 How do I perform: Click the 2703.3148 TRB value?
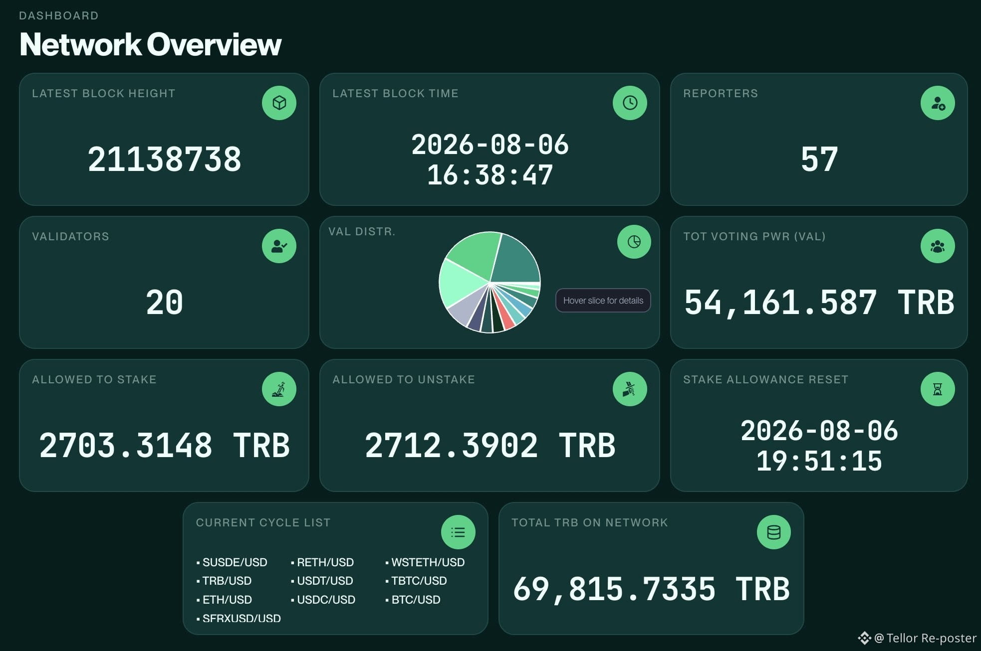[x=164, y=446]
